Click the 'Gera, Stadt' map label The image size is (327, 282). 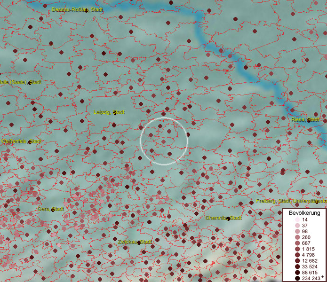coord(51,209)
